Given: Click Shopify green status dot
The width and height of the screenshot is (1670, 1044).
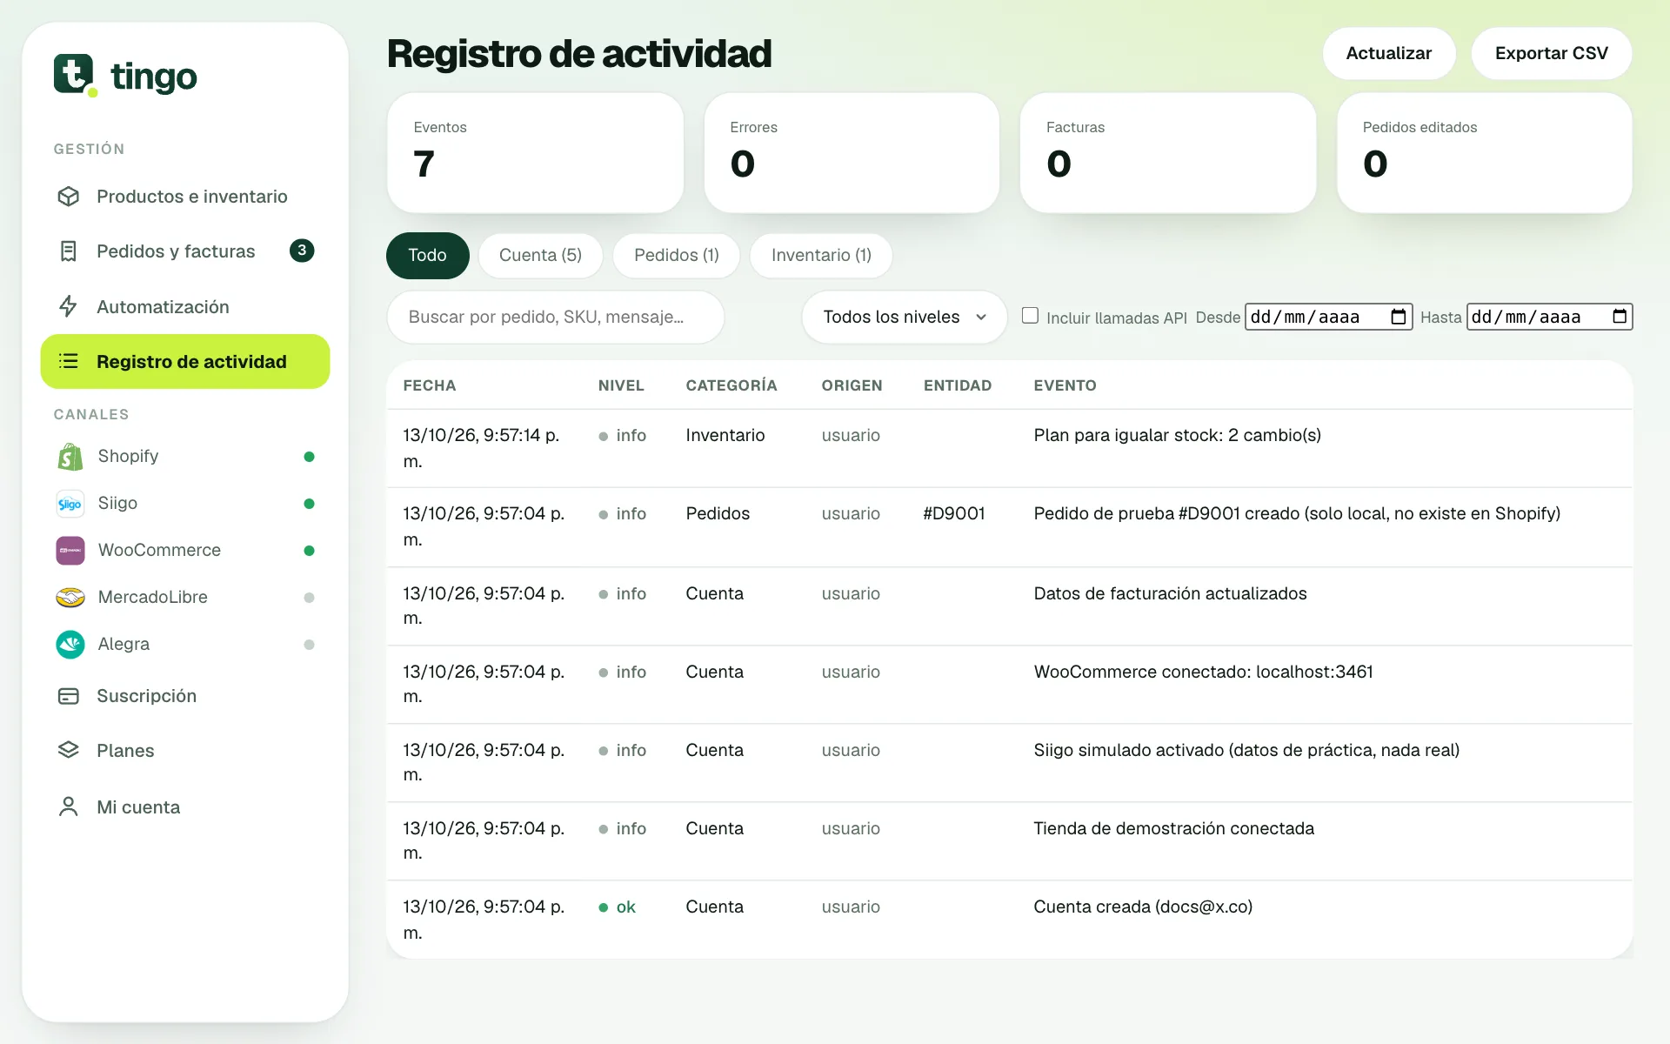Looking at the screenshot, I should [x=309, y=457].
